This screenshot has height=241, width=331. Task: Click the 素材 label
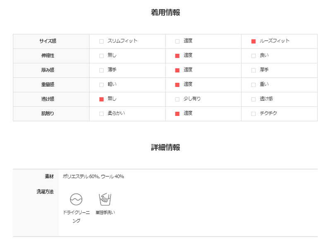tap(49, 176)
